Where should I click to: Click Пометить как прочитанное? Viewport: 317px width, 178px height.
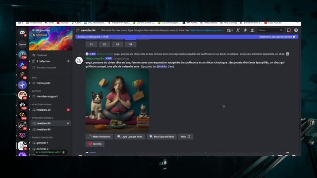tap(277, 37)
